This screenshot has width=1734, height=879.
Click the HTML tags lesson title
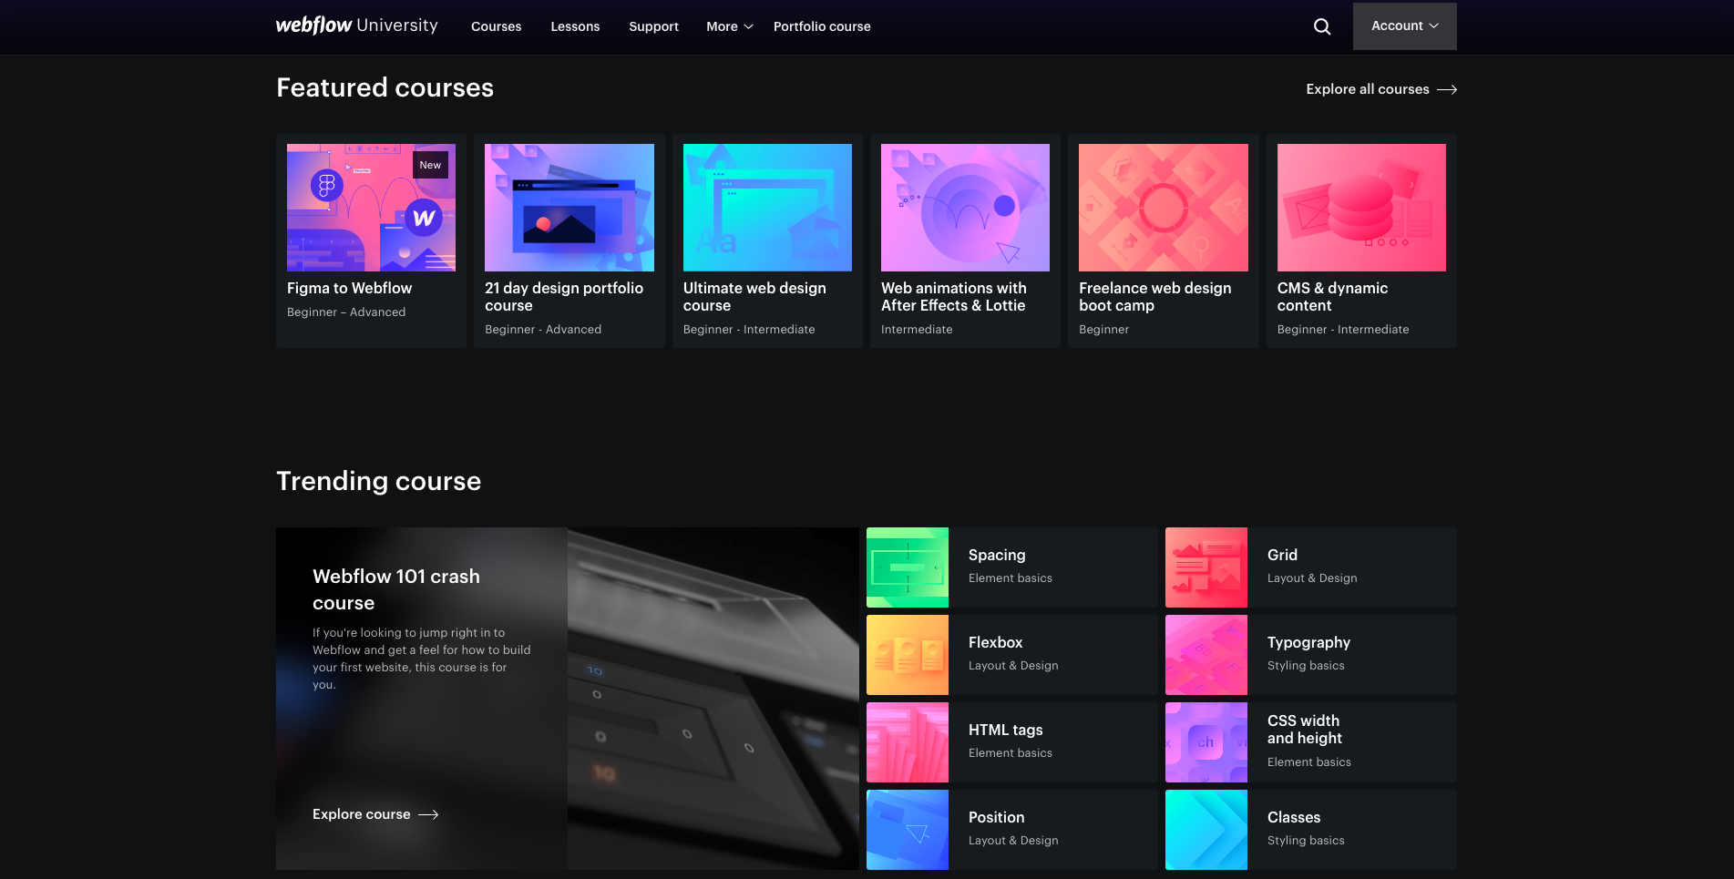[1005, 730]
